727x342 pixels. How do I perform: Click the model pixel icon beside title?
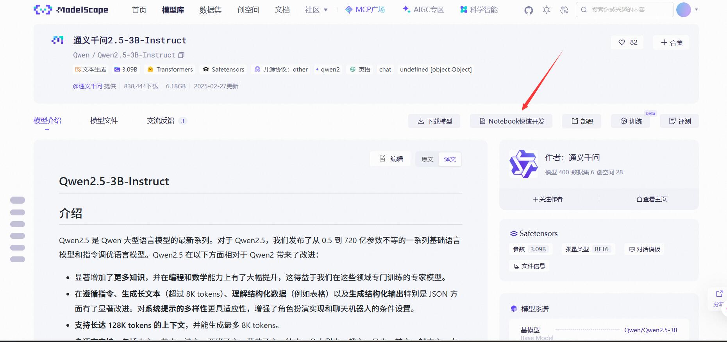[57, 40]
